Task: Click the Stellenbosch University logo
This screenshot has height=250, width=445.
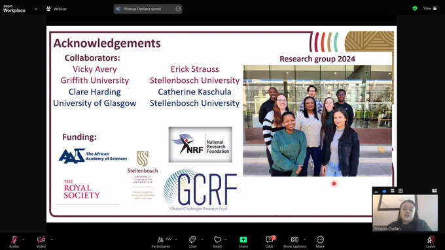Action: pos(143,175)
